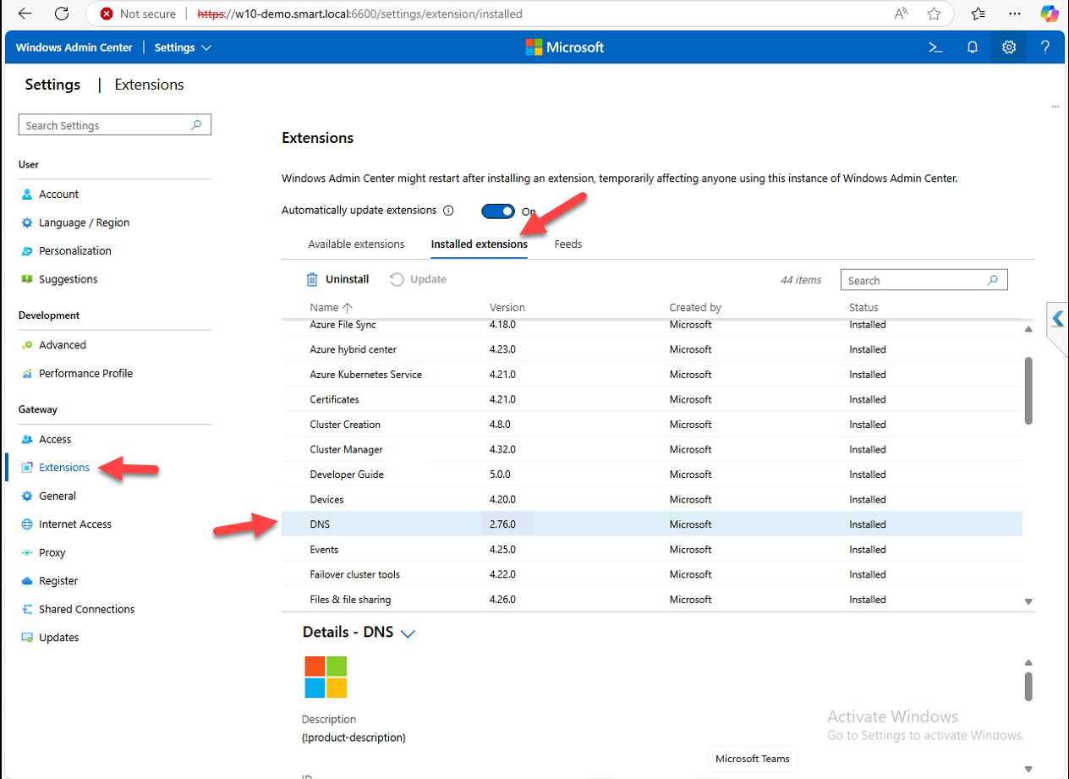The width and height of the screenshot is (1069, 779).
Task: Select the Certificates extension row
Action: tap(652, 399)
